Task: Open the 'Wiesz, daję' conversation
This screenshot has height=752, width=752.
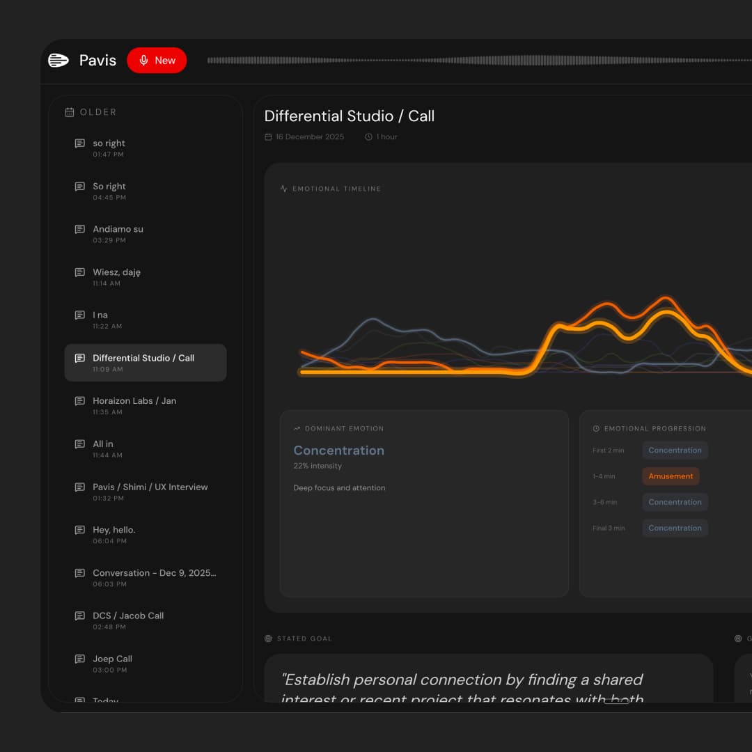Action: (146, 276)
